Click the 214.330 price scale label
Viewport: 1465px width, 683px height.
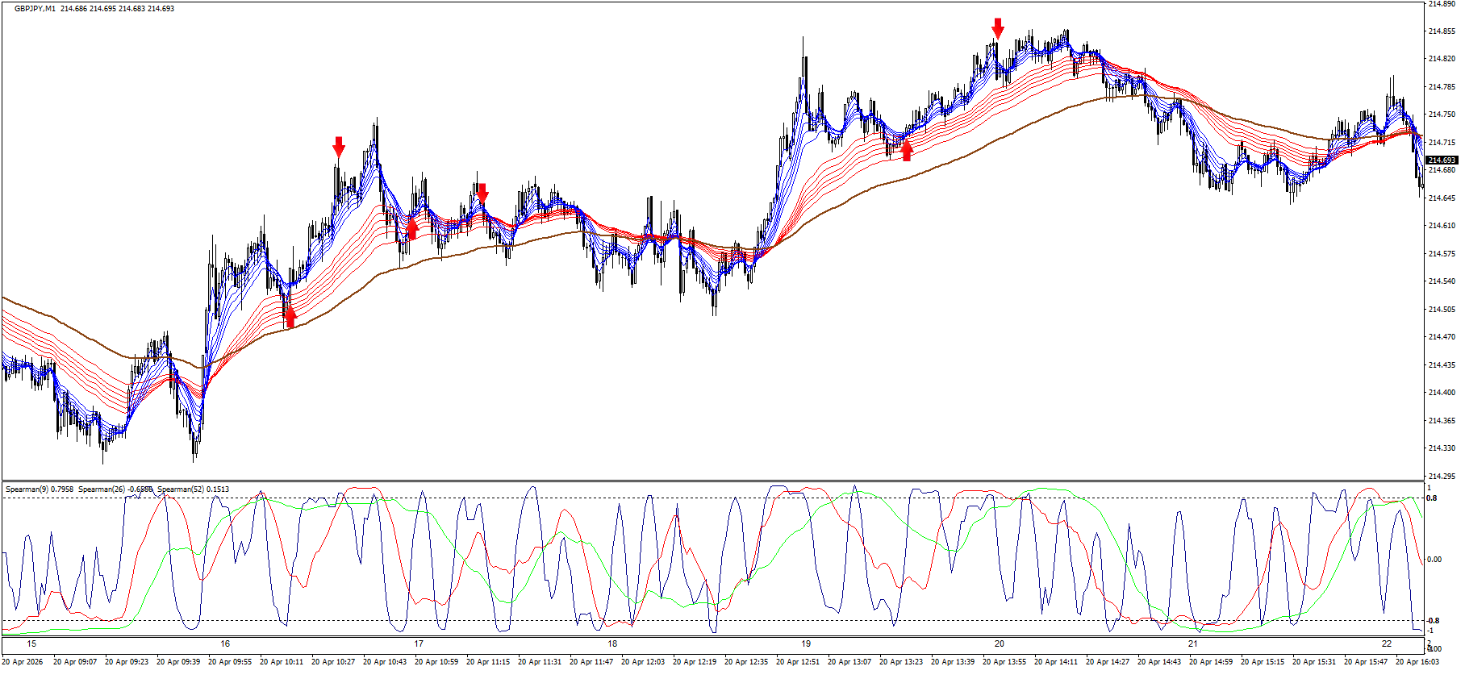(x=1442, y=448)
